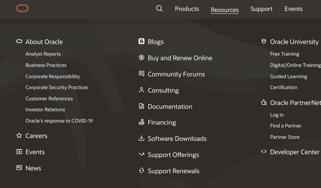Click the Developer Center code icon

(264, 152)
